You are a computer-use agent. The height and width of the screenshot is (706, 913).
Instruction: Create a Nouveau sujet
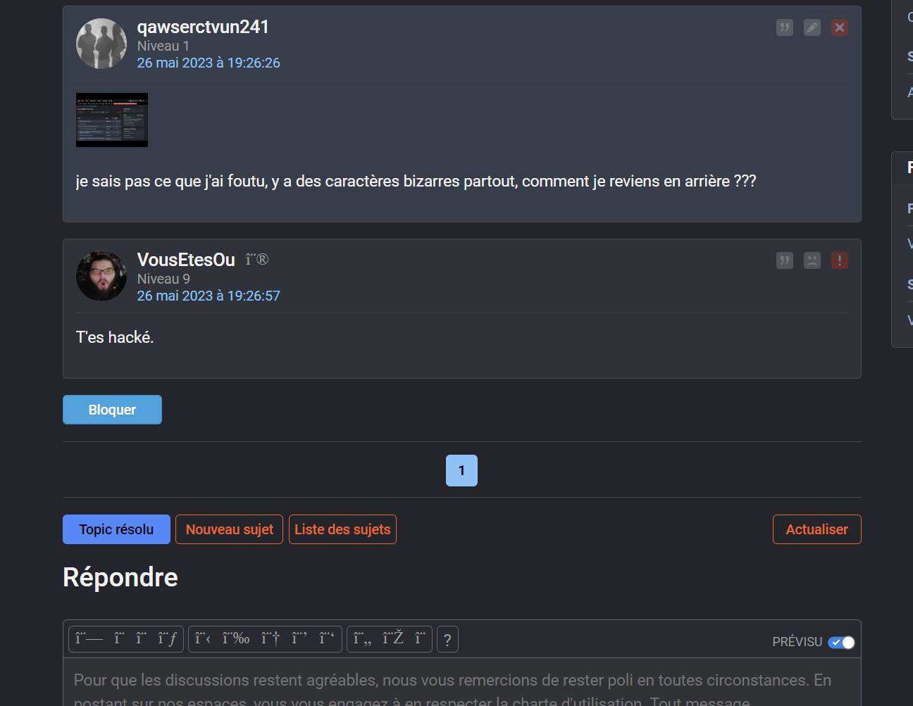coord(229,529)
